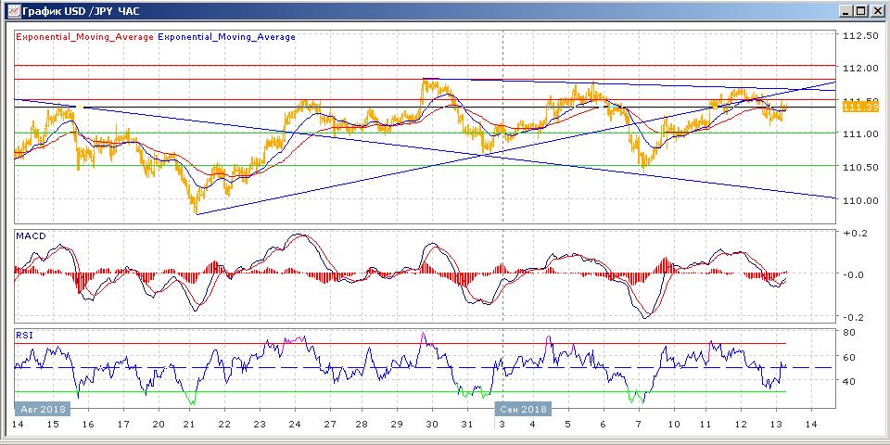Screen dimensions: 890x445
Task: Maximize the USD/JPY chart window
Action: coord(860,11)
